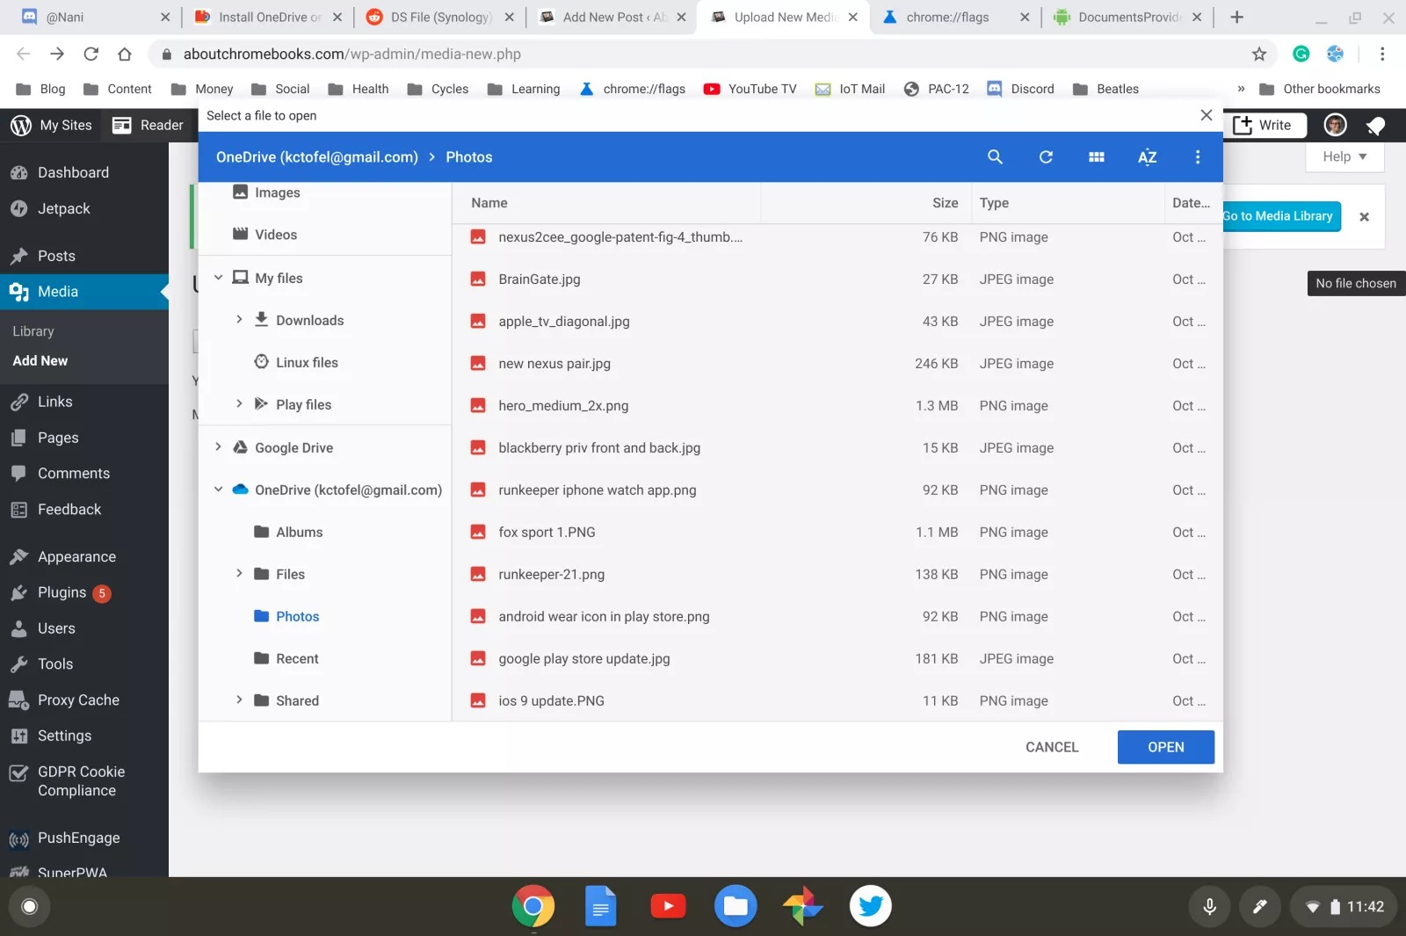Open the file picker three-dot menu

tap(1197, 156)
